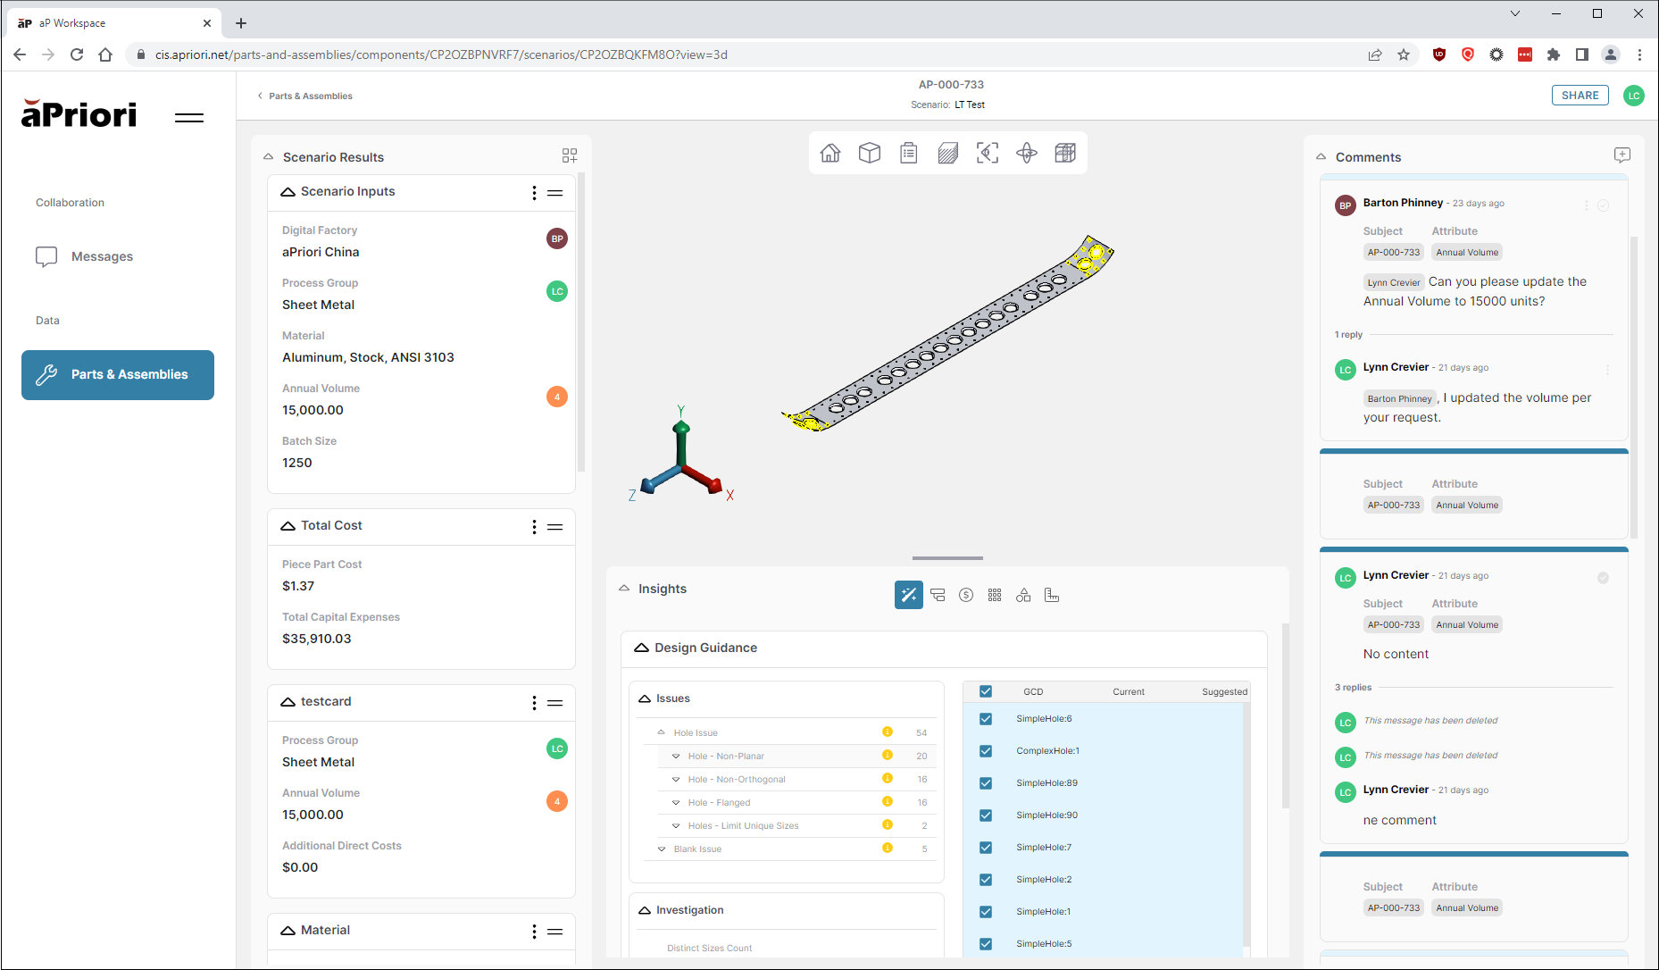Screen dimensions: 1659x970
Task: Toggle the axis orientation icon in viewer toolbar
Action: coord(1027,153)
